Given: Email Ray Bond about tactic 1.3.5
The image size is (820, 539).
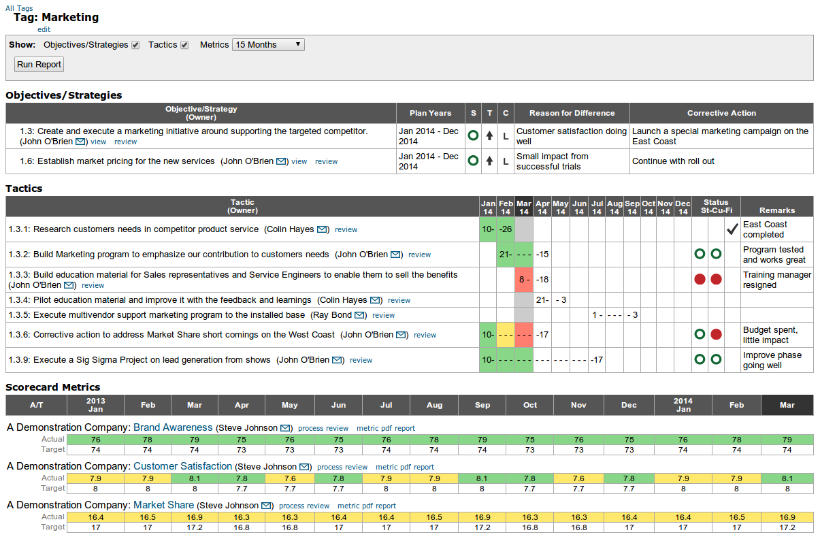Looking at the screenshot, I should pyautogui.click(x=361, y=315).
